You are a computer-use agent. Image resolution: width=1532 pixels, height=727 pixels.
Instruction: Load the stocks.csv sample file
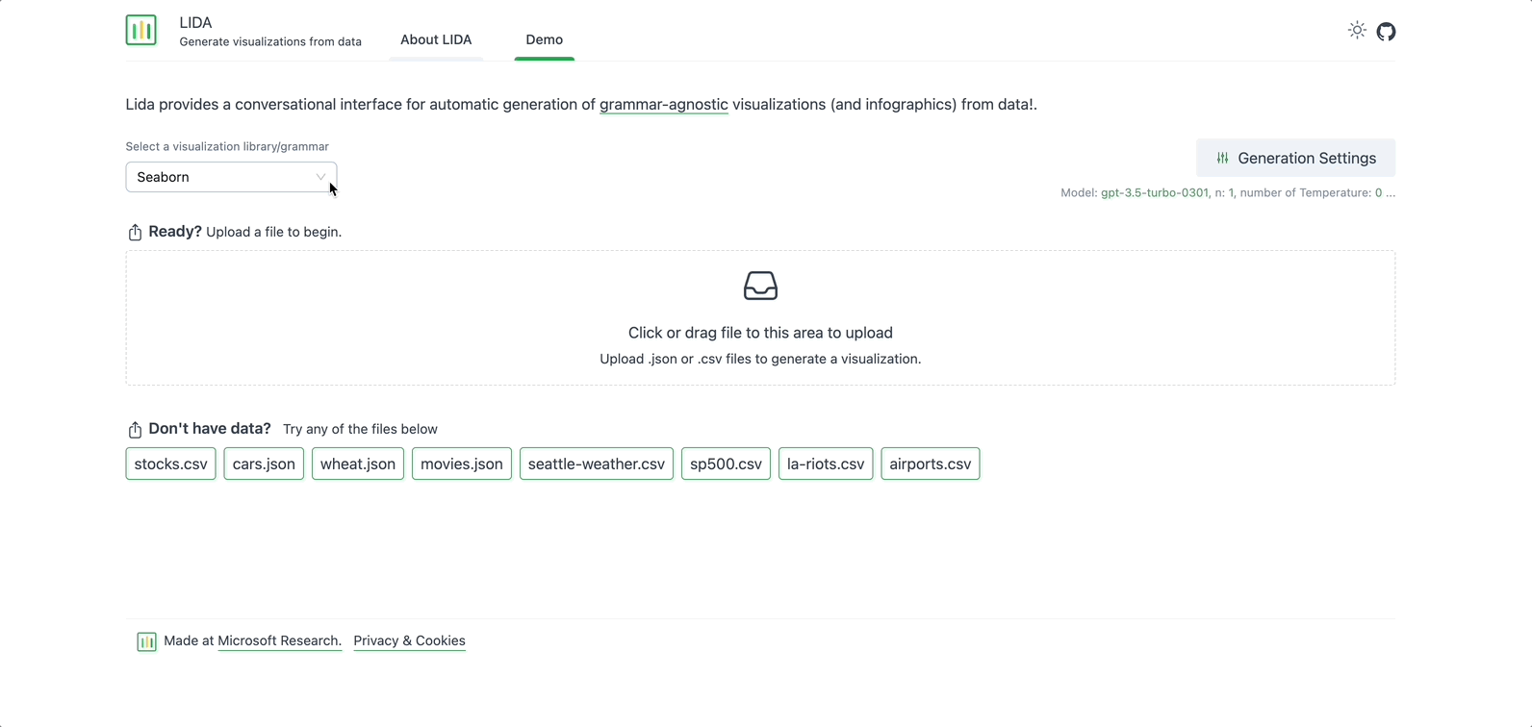[170, 464]
